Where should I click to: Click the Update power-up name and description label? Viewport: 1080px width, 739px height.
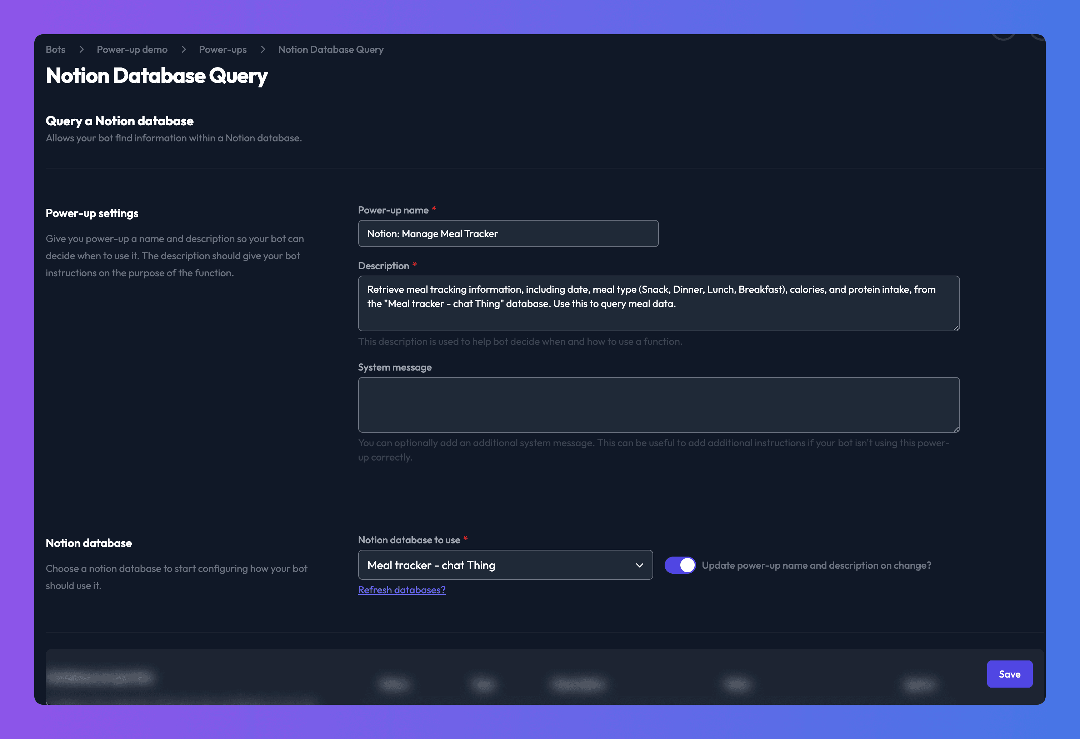[816, 565]
